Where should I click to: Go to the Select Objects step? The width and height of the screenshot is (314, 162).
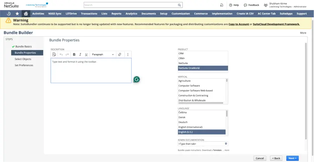click(23, 59)
